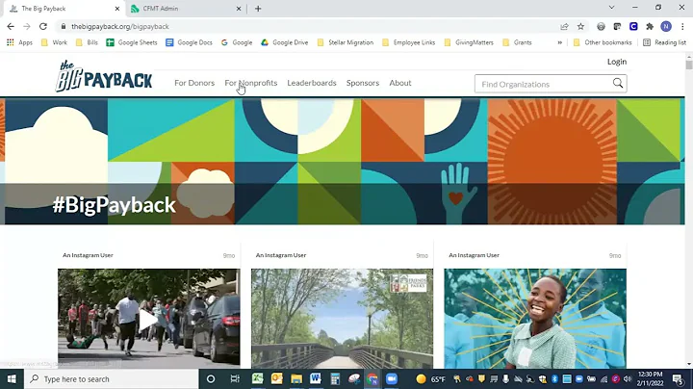Click the volume speaker tray icon
The image size is (693, 389).
628,378
